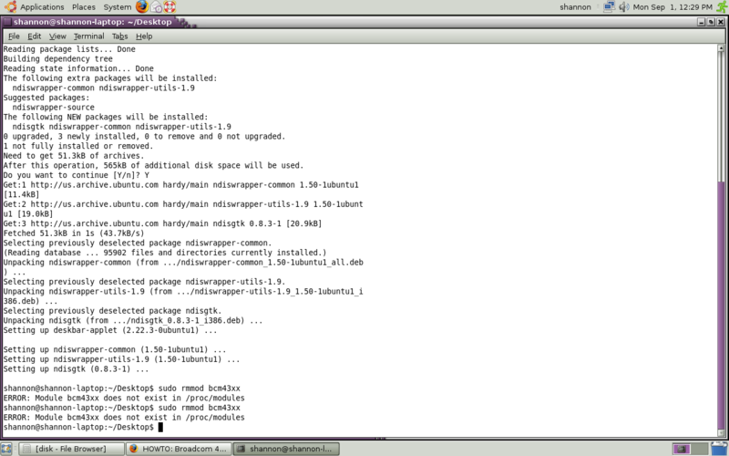The image size is (729, 456).
Task: Open the terminal View menu
Action: coord(57,36)
